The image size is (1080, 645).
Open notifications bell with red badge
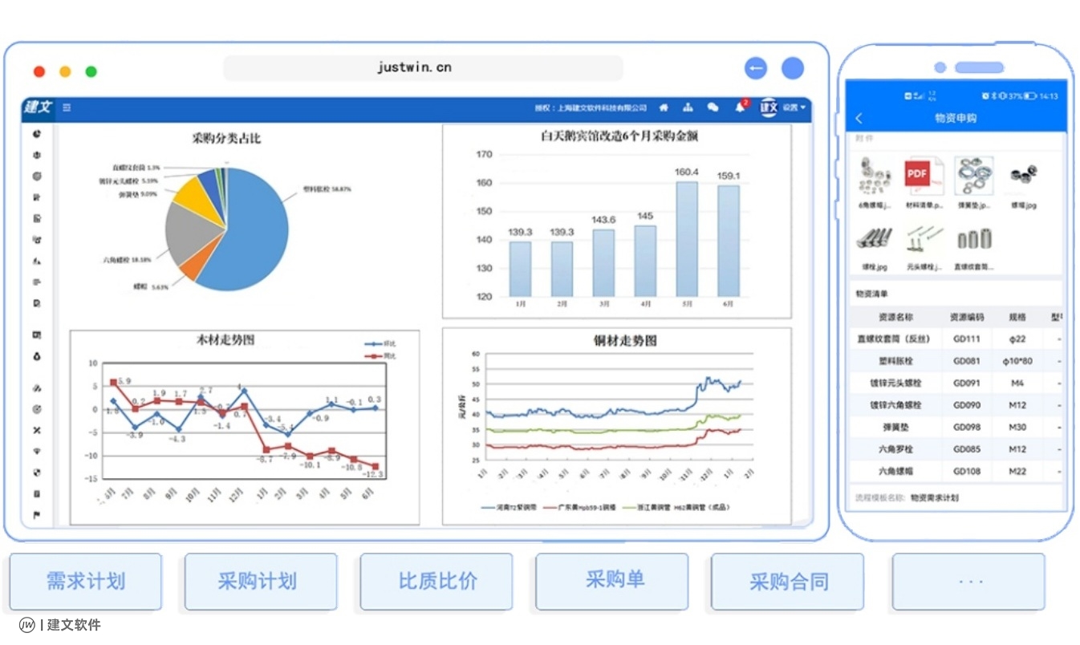(740, 107)
